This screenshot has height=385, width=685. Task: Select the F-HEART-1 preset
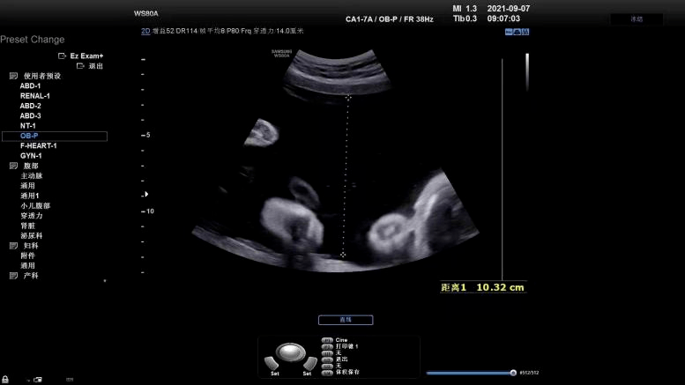[39, 145]
